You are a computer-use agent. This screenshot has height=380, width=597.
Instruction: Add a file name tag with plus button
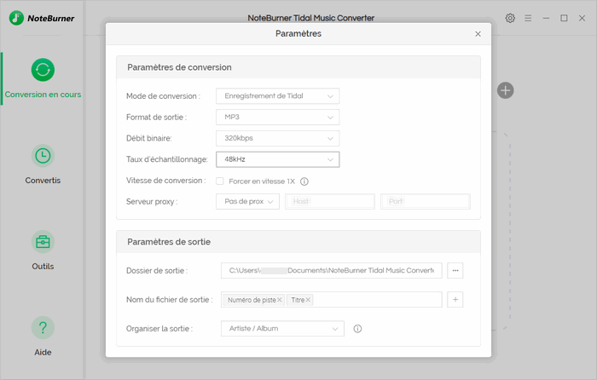pyautogui.click(x=455, y=300)
